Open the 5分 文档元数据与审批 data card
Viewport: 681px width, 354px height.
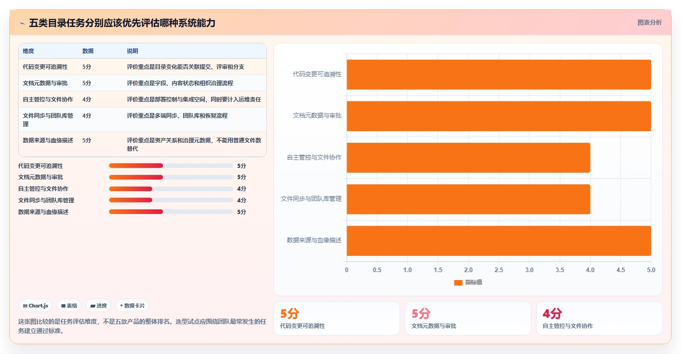(468, 318)
